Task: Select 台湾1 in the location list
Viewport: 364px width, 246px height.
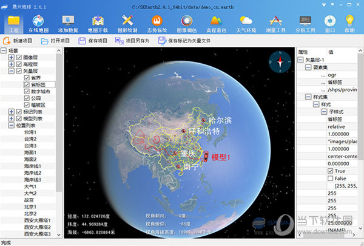Action: click(x=30, y=132)
